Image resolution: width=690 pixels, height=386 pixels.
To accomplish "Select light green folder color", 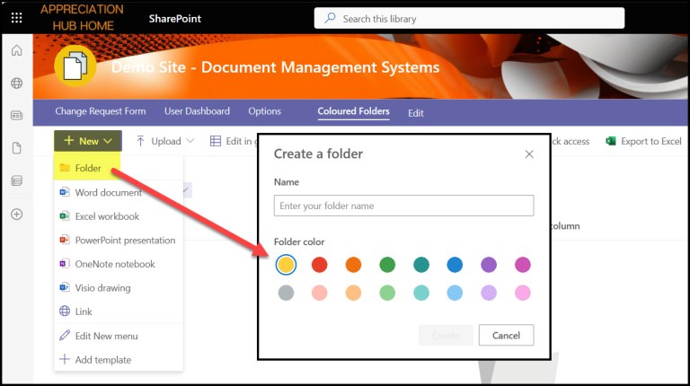I will [x=387, y=293].
